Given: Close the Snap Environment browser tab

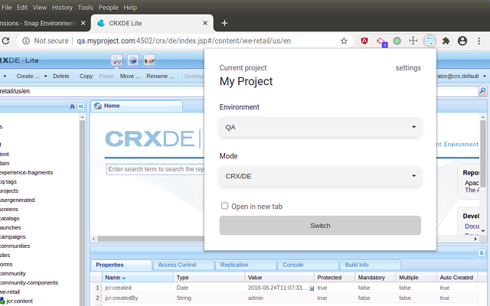Looking at the screenshot, I should pos(83,23).
